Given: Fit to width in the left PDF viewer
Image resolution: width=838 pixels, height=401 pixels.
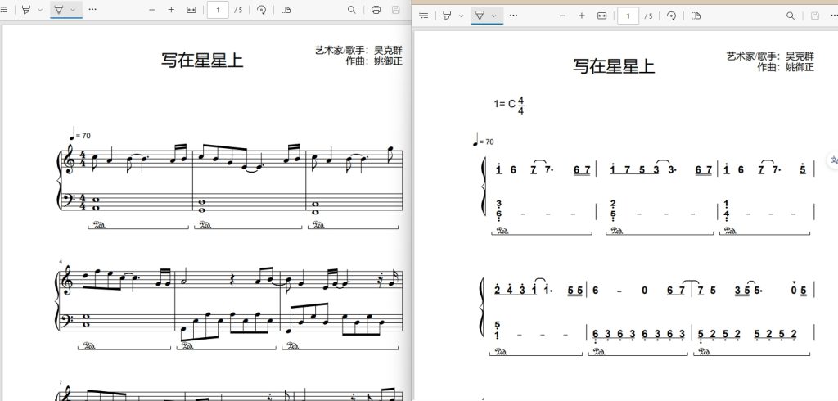Looking at the screenshot, I should tap(191, 10).
